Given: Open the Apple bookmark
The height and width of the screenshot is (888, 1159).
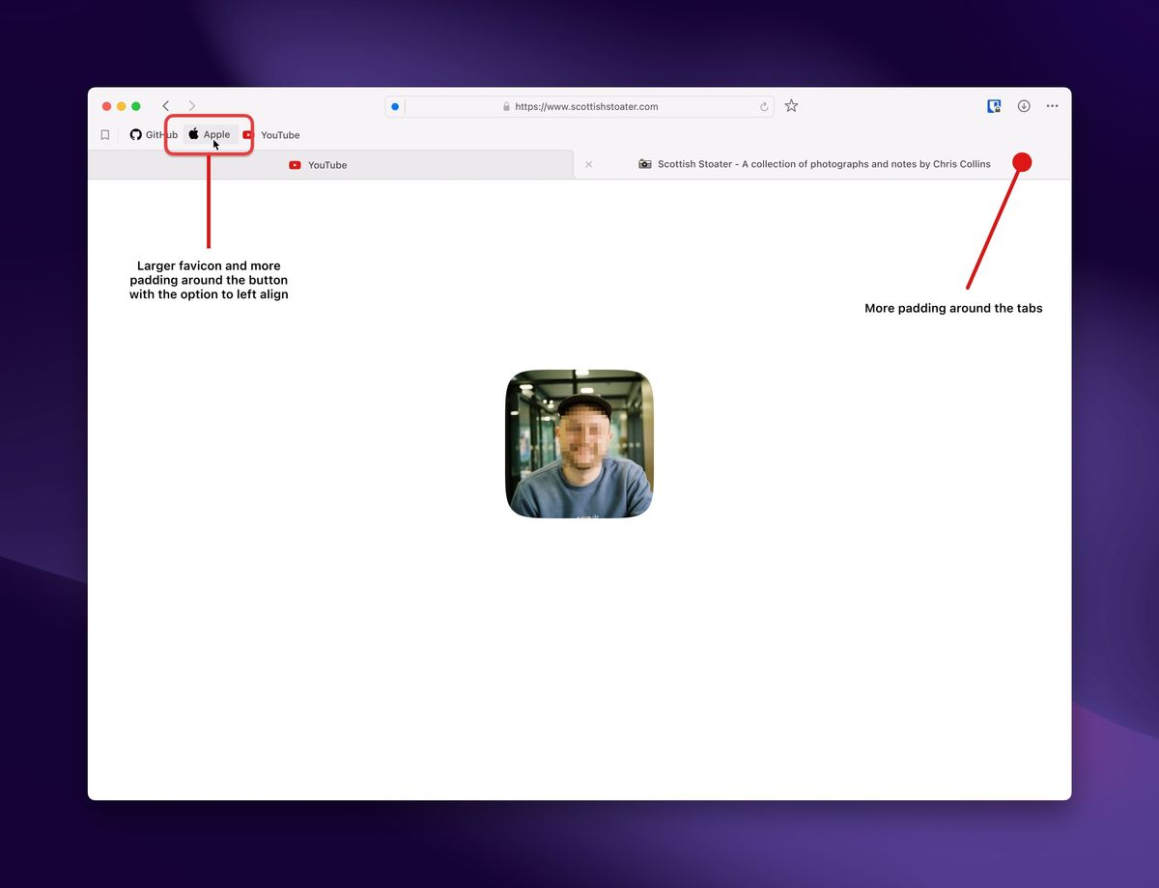Looking at the screenshot, I should (210, 135).
